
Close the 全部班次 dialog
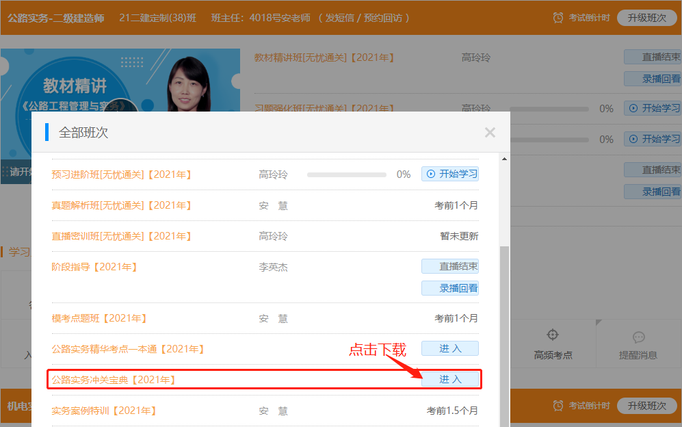(490, 133)
